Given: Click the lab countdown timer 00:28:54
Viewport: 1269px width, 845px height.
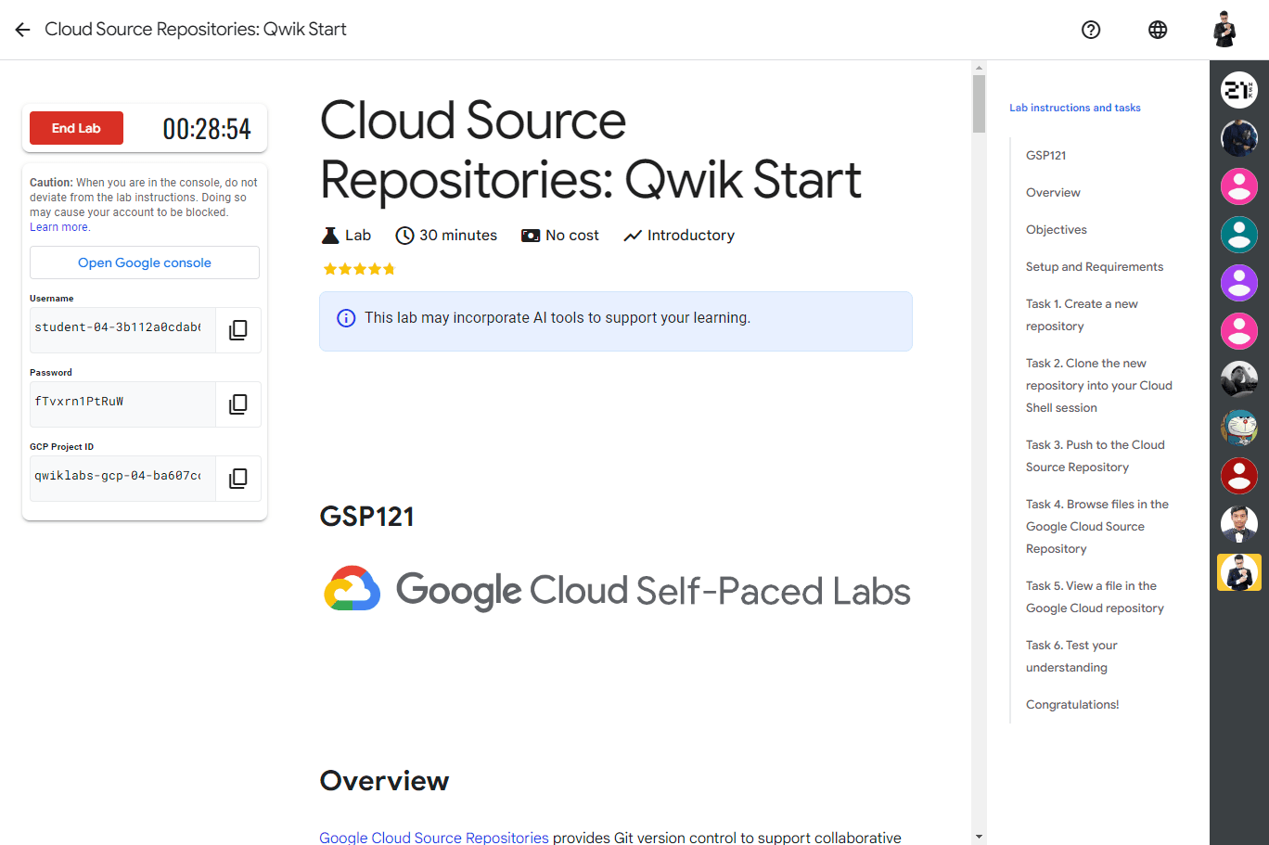Looking at the screenshot, I should click(207, 129).
